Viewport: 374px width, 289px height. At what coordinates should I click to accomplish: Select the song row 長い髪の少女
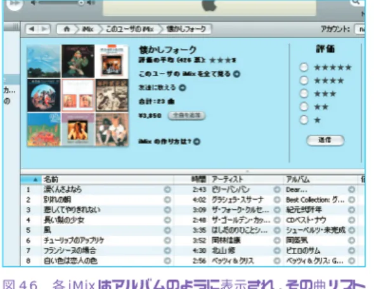(x=193, y=220)
